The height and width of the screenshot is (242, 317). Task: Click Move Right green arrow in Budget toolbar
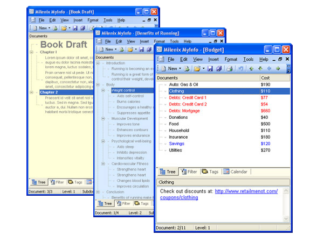pyautogui.click(x=278, y=69)
